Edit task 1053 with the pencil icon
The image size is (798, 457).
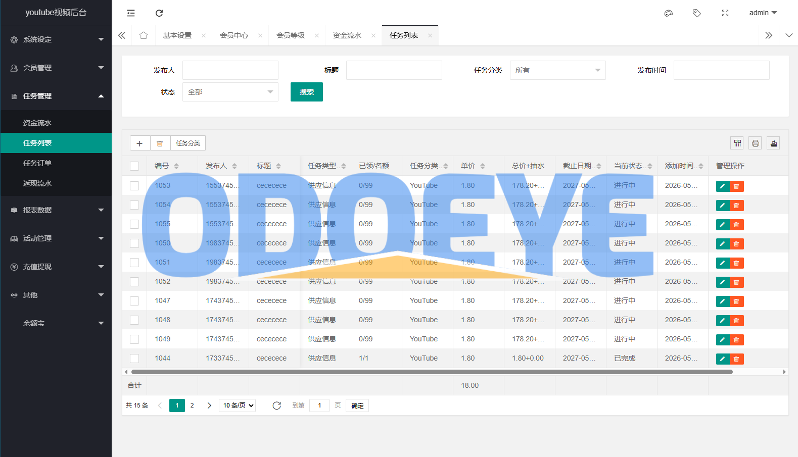tap(723, 186)
